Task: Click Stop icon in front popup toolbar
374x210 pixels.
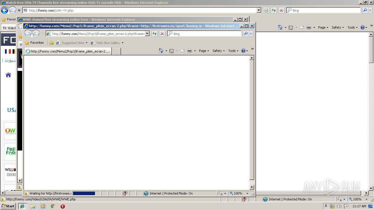Action: (162, 34)
